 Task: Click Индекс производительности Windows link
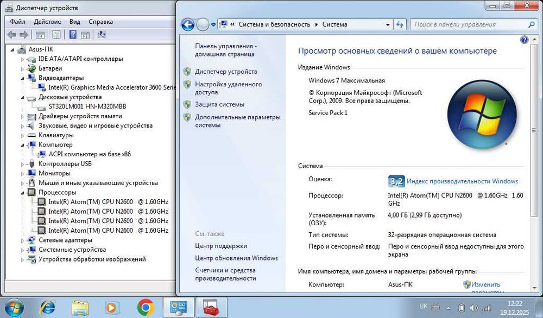pos(462,181)
